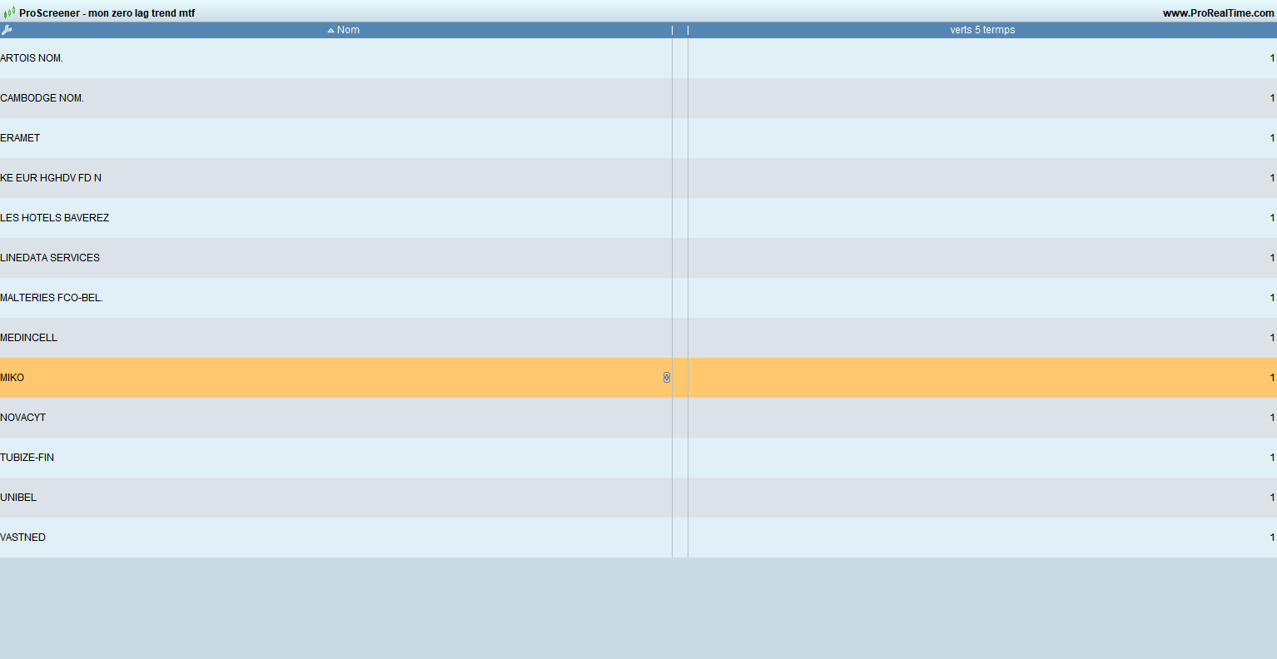Viewport: 1277px width, 659px height.
Task: Sort the list using the Nom column arrow
Action: tap(330, 31)
